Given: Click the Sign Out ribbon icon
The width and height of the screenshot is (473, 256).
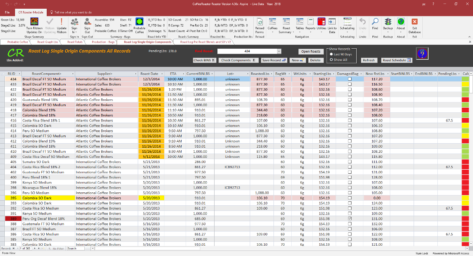Looking at the screenshot, I should point(87,22).
